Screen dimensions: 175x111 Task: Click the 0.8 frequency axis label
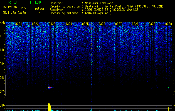coord(2,78)
